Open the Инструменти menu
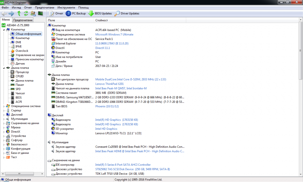This screenshot has width=303, height=182. [66, 8]
